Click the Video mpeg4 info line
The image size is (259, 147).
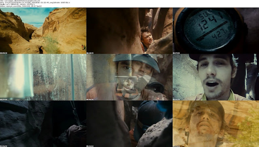[x=21, y=6]
